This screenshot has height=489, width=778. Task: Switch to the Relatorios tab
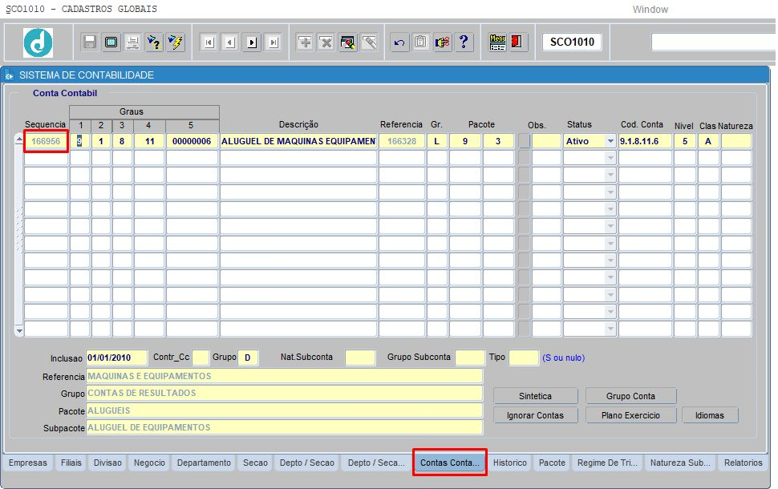(743, 463)
